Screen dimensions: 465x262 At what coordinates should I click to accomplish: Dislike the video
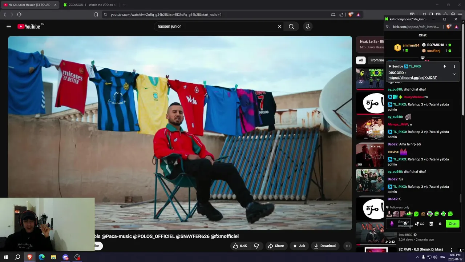point(256,246)
